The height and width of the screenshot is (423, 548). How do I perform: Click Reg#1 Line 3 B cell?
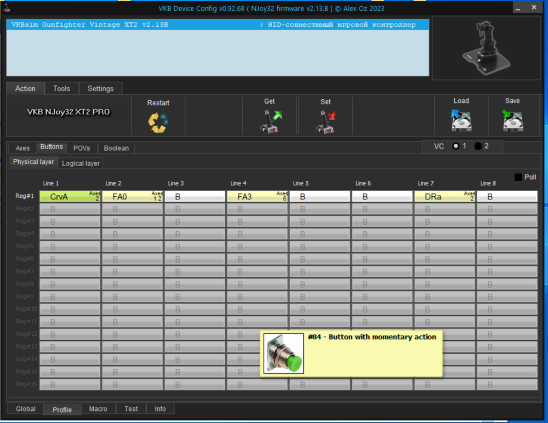(195, 197)
